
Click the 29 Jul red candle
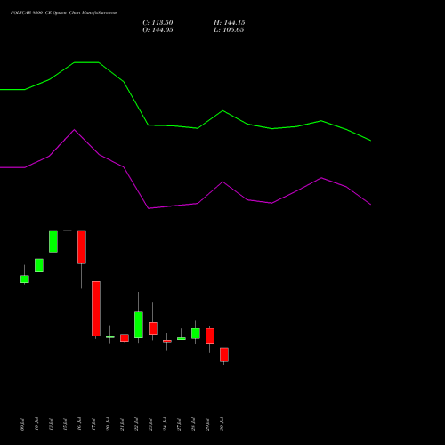pos(210,336)
